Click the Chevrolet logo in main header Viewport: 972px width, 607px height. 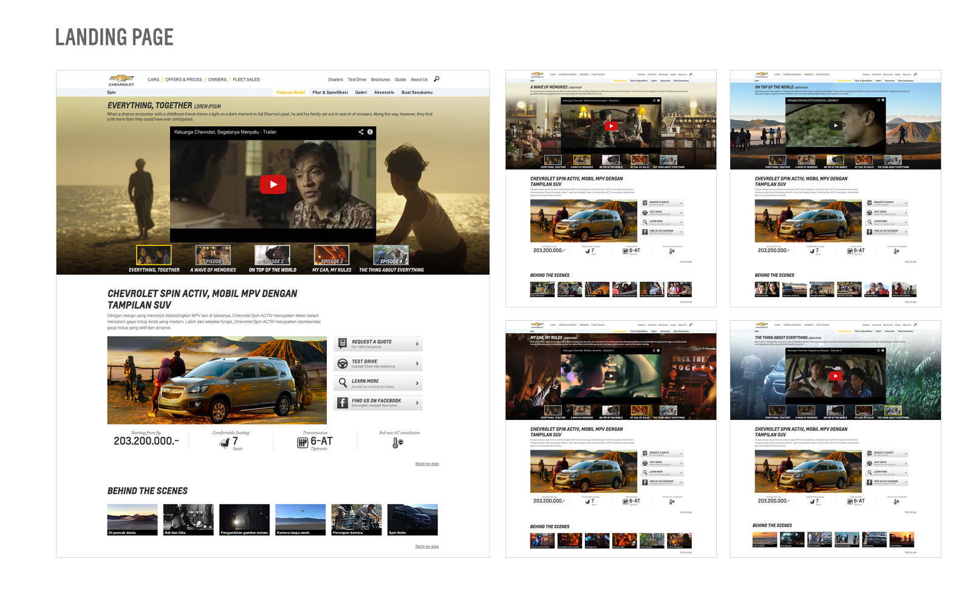click(122, 80)
